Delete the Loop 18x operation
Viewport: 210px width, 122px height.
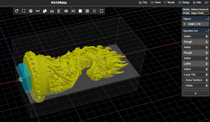click(207, 75)
